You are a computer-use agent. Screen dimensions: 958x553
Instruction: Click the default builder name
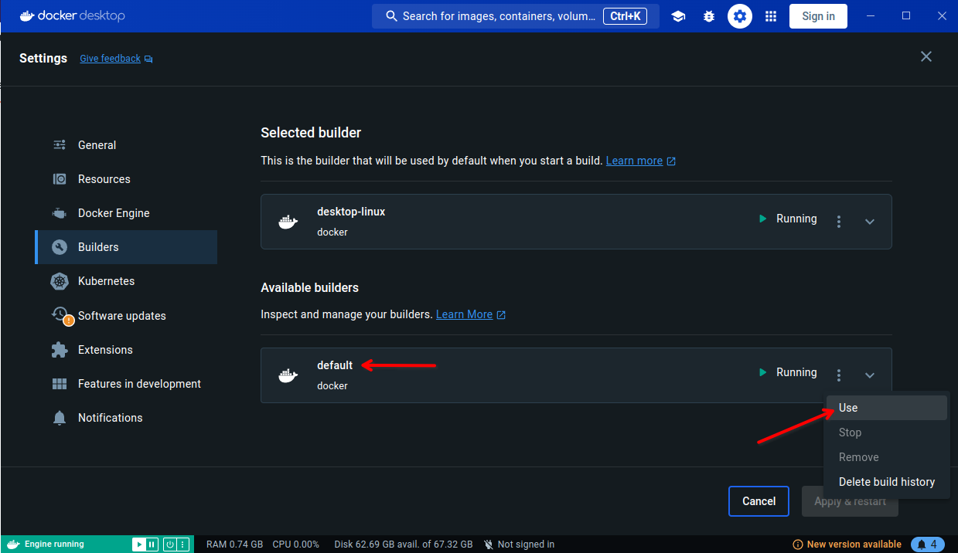(x=335, y=365)
